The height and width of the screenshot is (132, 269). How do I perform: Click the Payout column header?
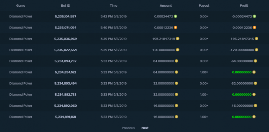click(x=204, y=5)
